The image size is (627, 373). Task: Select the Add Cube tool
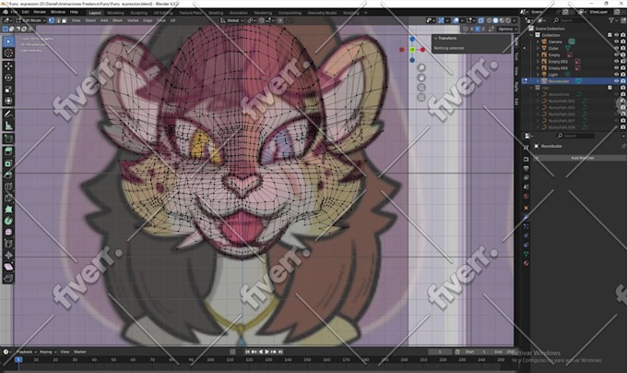click(8, 138)
